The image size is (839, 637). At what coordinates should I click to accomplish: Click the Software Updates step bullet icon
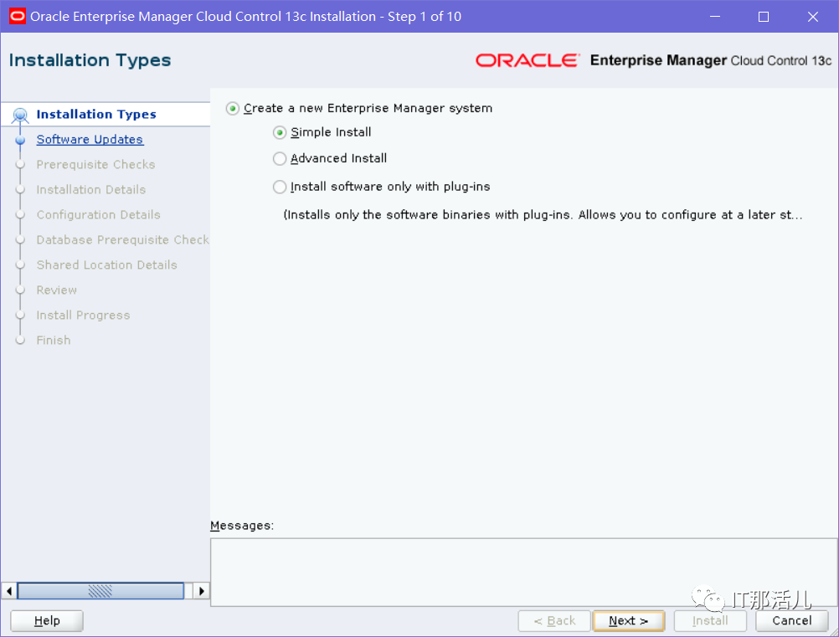pos(20,140)
